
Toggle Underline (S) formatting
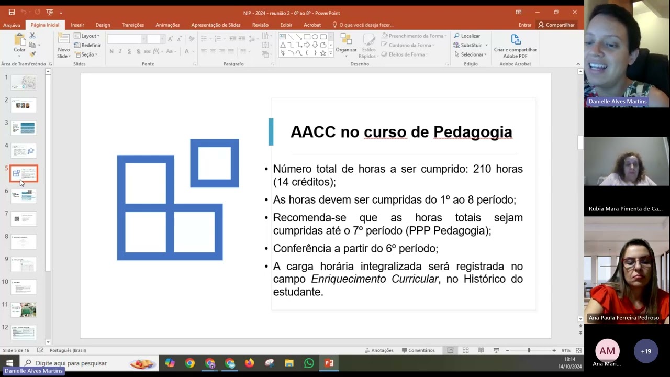(129, 51)
